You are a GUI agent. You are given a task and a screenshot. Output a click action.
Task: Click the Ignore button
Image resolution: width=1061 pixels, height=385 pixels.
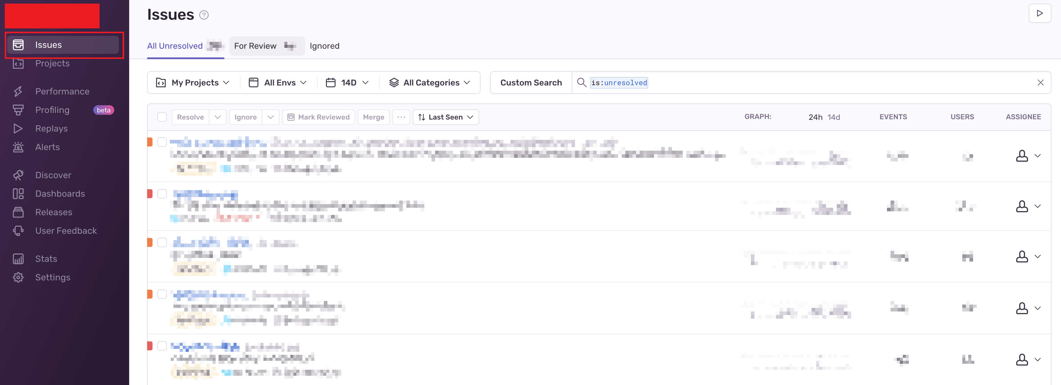click(246, 117)
